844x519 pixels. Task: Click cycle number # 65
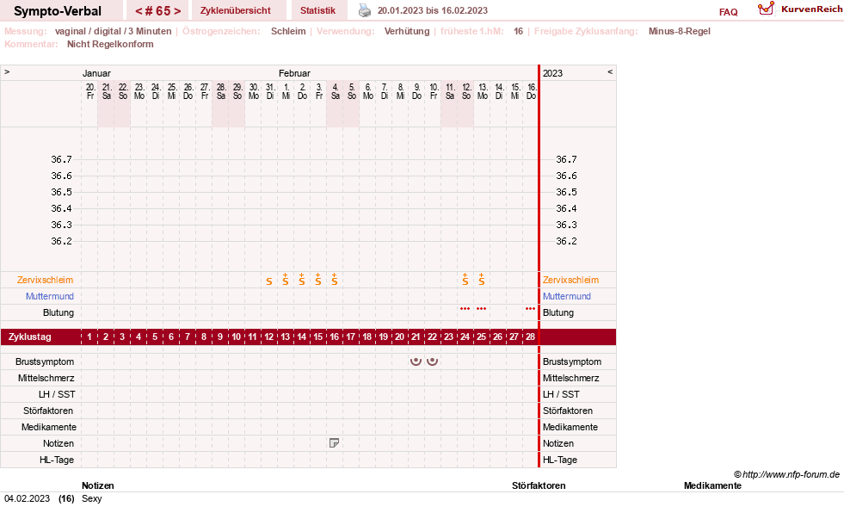pos(157,11)
